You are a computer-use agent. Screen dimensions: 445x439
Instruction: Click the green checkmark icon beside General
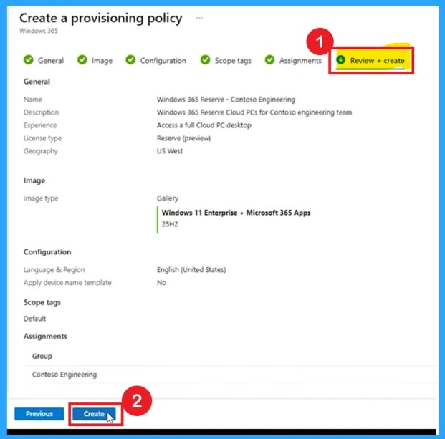click(29, 60)
